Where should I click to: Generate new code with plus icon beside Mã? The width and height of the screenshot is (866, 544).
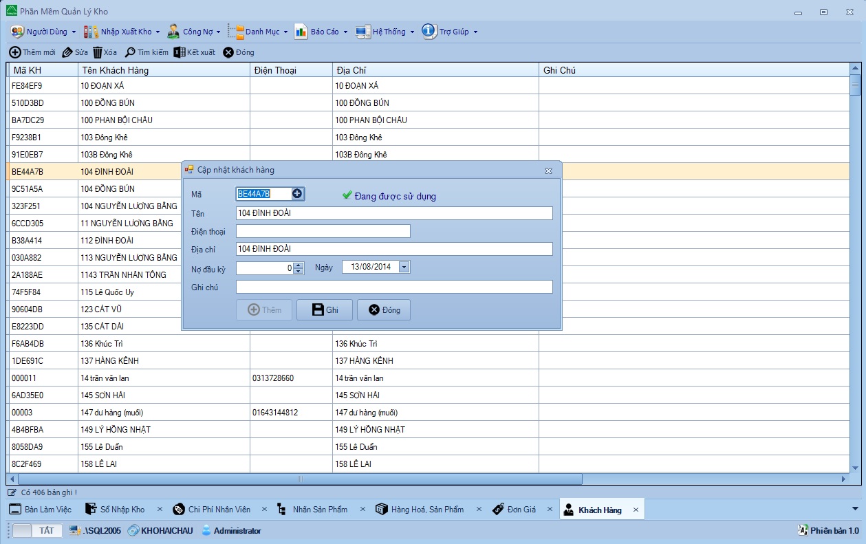pyautogui.click(x=297, y=194)
